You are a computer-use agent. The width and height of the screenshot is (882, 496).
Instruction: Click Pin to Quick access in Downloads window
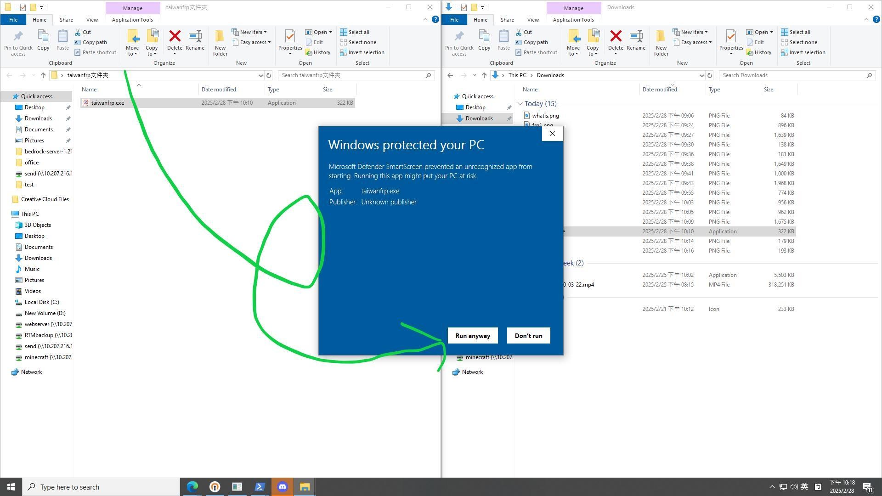pyautogui.click(x=459, y=43)
